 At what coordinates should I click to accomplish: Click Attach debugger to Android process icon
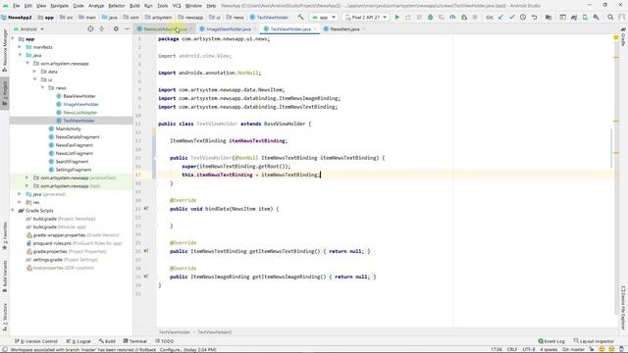(464, 18)
